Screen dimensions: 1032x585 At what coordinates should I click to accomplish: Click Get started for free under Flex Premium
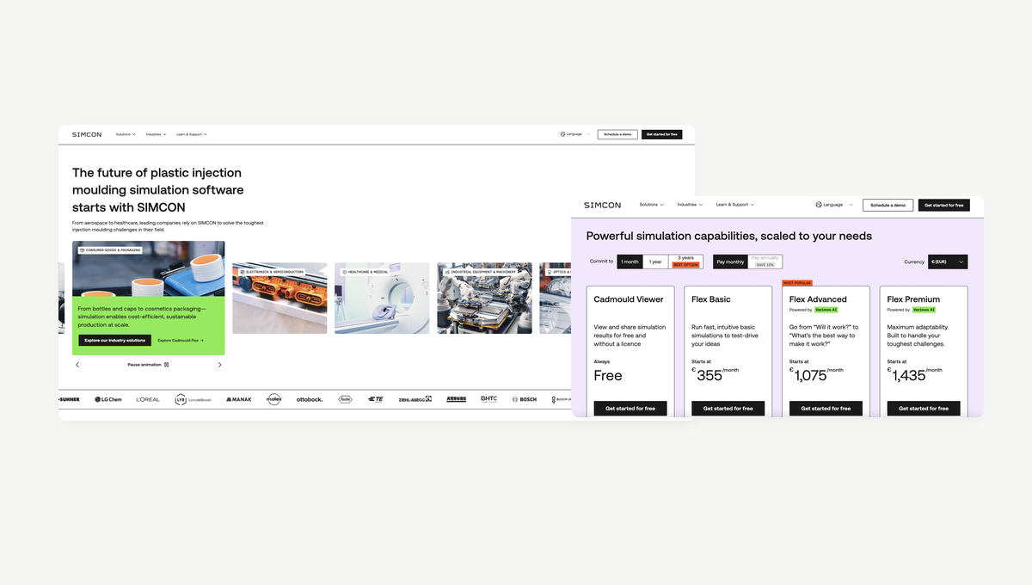pyautogui.click(x=924, y=409)
